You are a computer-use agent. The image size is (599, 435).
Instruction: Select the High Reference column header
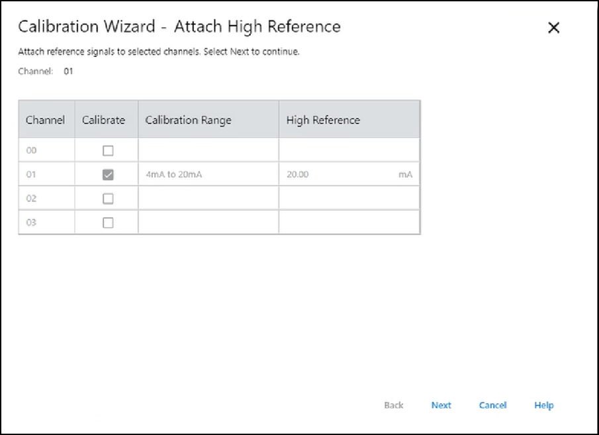pyautogui.click(x=323, y=120)
